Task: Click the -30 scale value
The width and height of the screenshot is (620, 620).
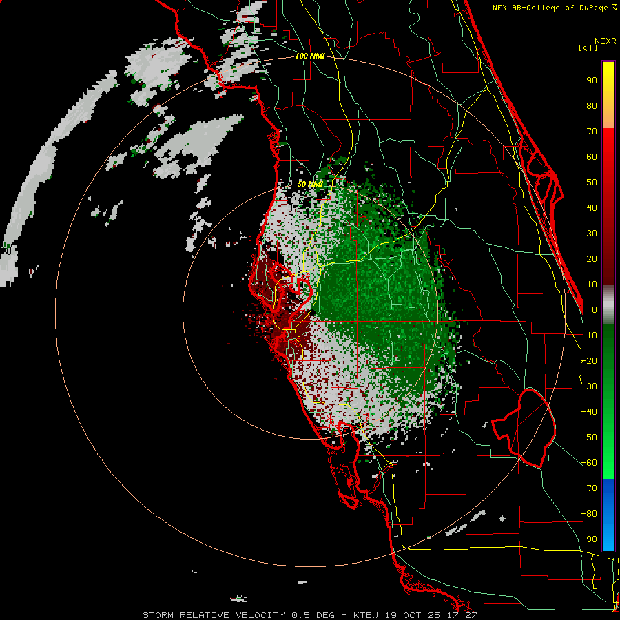Action: point(589,386)
